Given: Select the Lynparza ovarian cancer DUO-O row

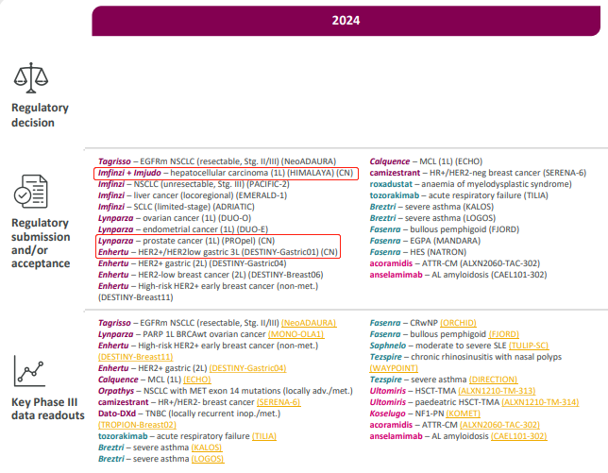Looking at the screenshot, I should coord(175,218).
